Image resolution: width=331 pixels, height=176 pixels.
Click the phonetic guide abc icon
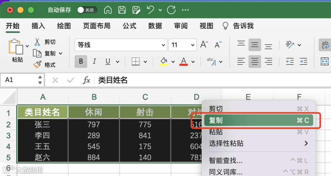[x=211, y=61]
